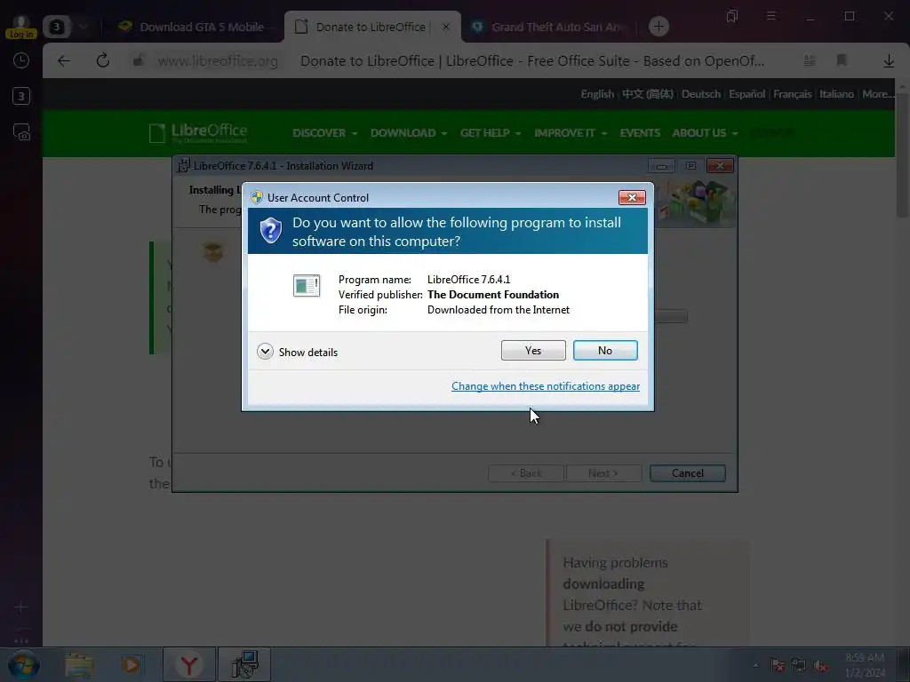Open GET HELP dropdown menu

tap(491, 133)
